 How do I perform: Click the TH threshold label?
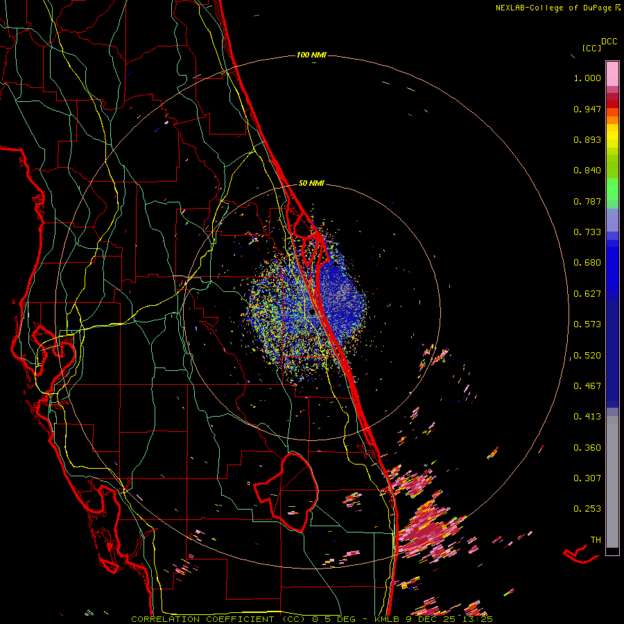click(x=596, y=540)
